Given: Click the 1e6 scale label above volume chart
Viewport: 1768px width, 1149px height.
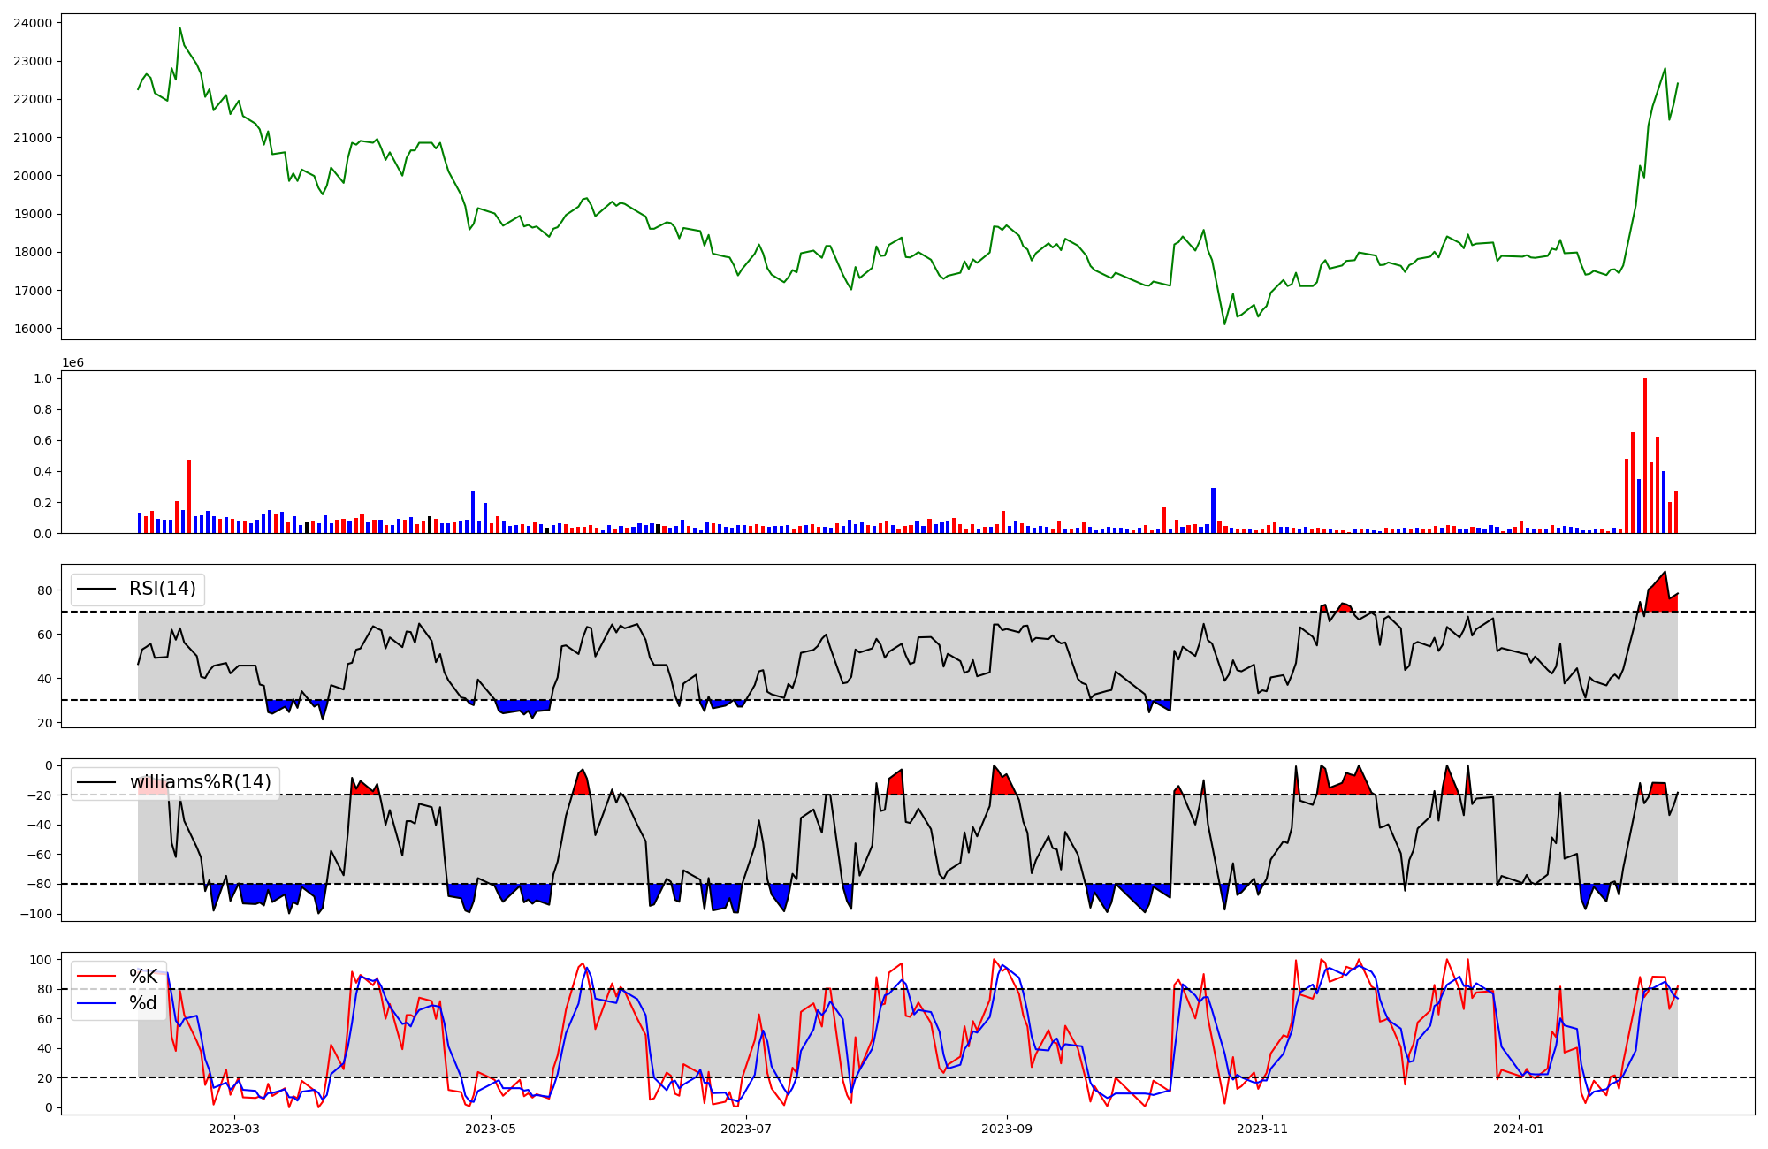Looking at the screenshot, I should click(x=72, y=363).
